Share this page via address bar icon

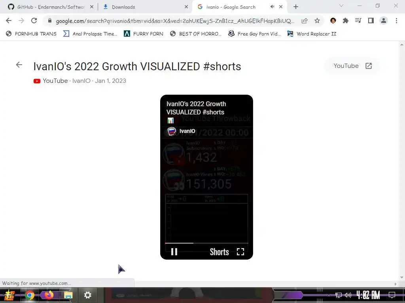305,21
